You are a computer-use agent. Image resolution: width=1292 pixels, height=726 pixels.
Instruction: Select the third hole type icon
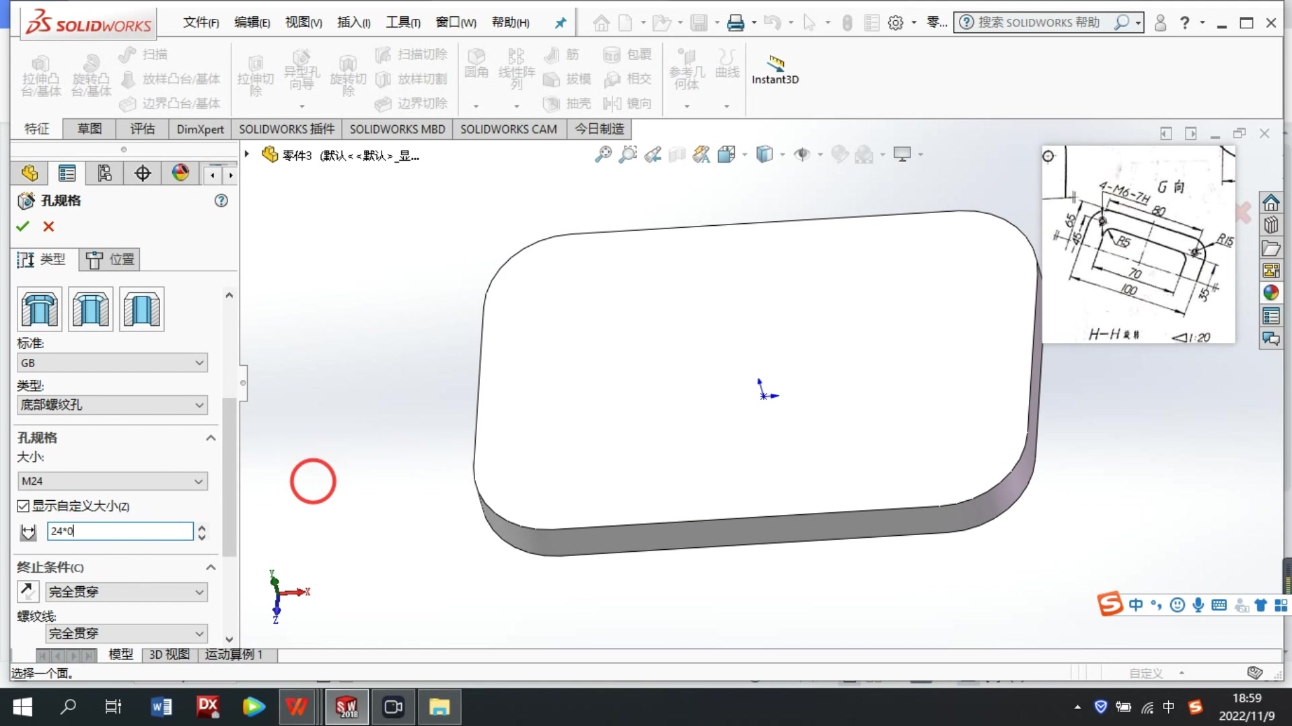coord(141,309)
